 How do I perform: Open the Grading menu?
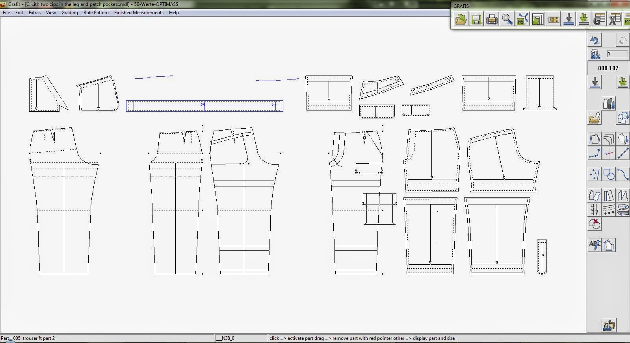point(70,13)
